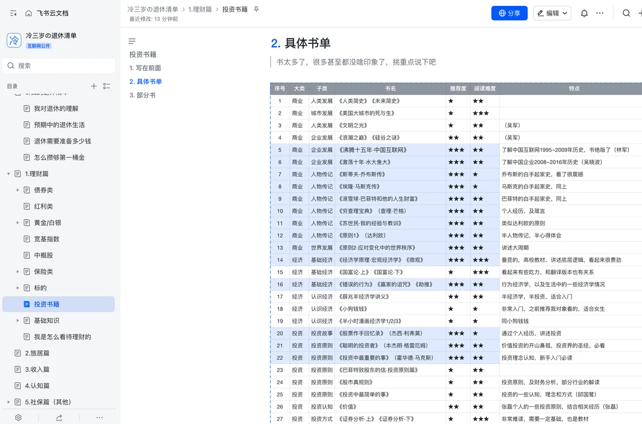Open search with magnifier icon at top right
642x424 pixels.
[626, 13]
